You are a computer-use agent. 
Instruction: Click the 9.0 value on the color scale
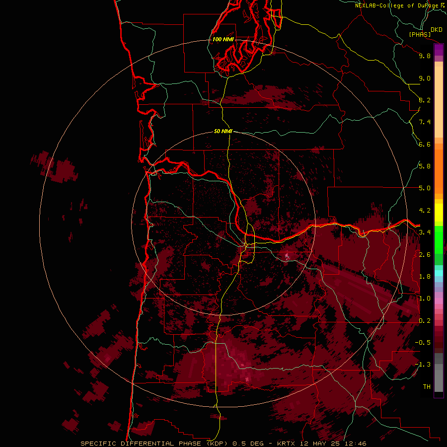pos(425,78)
